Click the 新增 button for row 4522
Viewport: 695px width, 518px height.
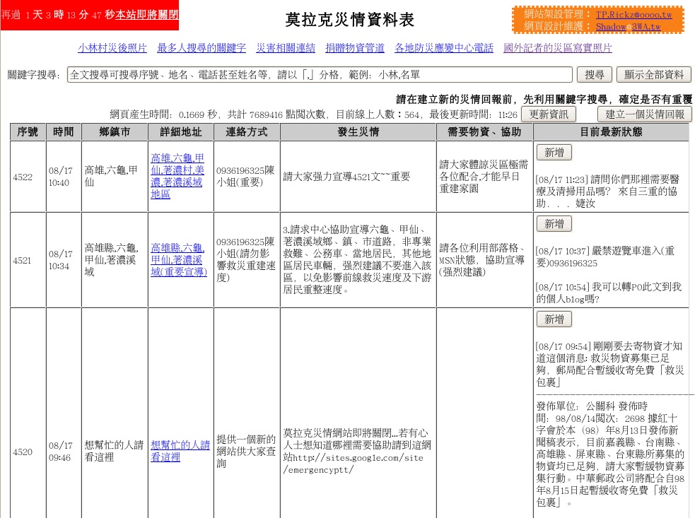(554, 153)
